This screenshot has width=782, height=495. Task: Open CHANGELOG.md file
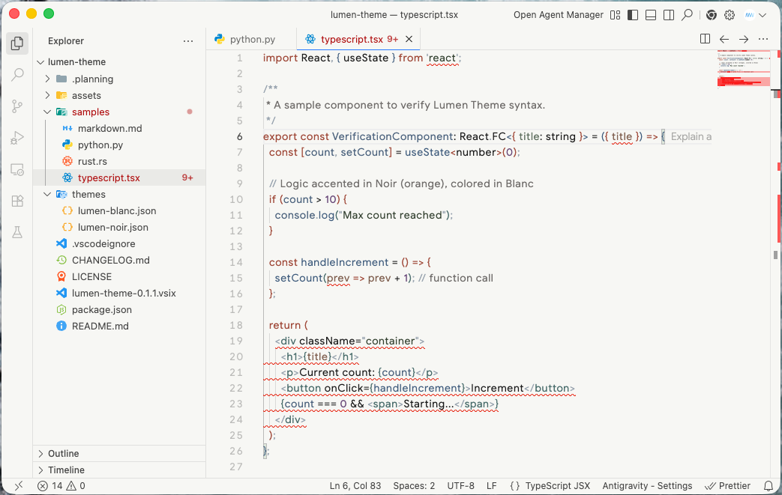click(x=119, y=260)
